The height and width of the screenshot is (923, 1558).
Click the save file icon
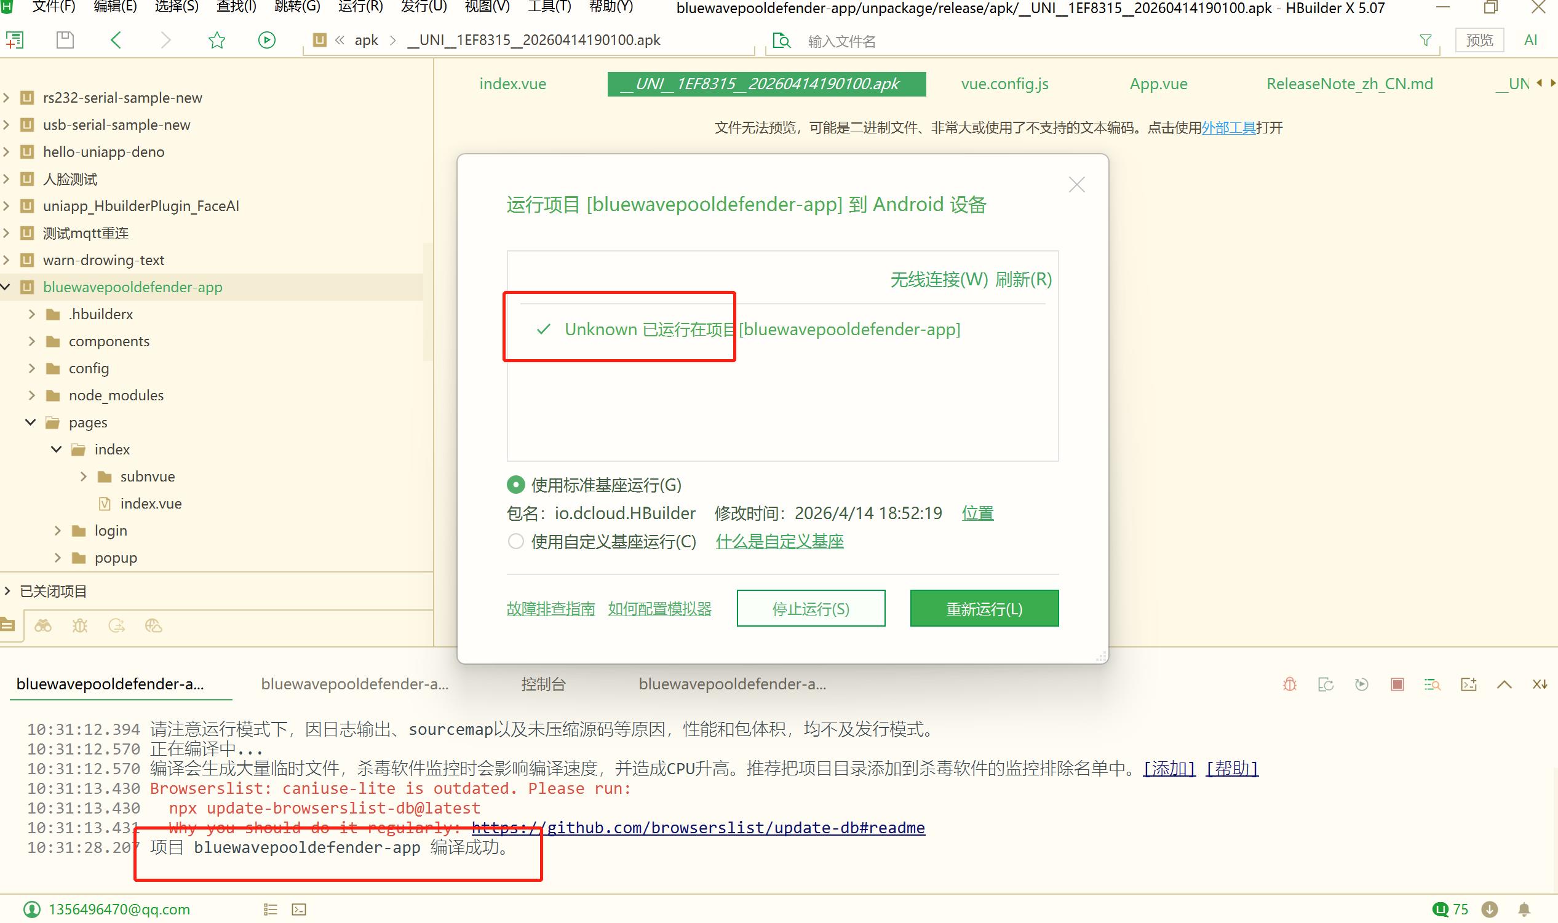(65, 41)
